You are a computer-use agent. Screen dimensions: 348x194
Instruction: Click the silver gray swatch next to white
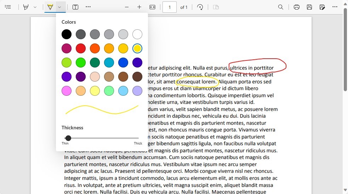[123, 34]
